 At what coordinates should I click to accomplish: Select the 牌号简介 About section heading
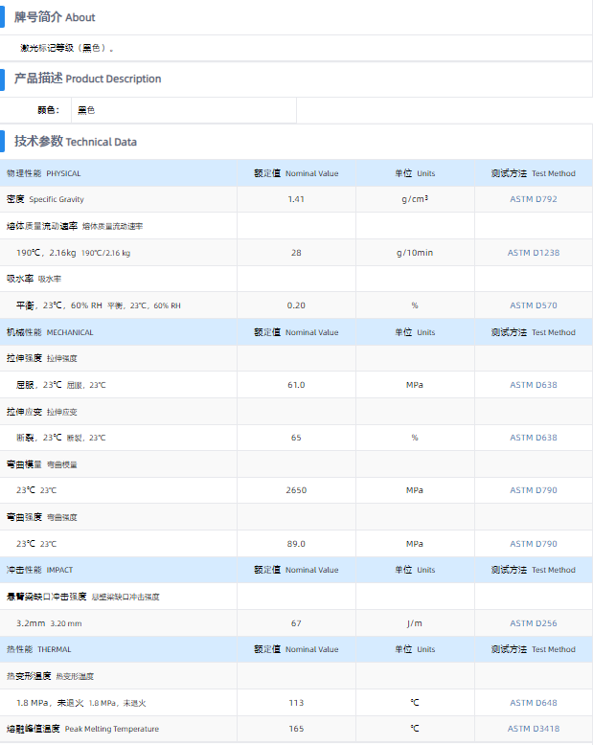(55, 17)
